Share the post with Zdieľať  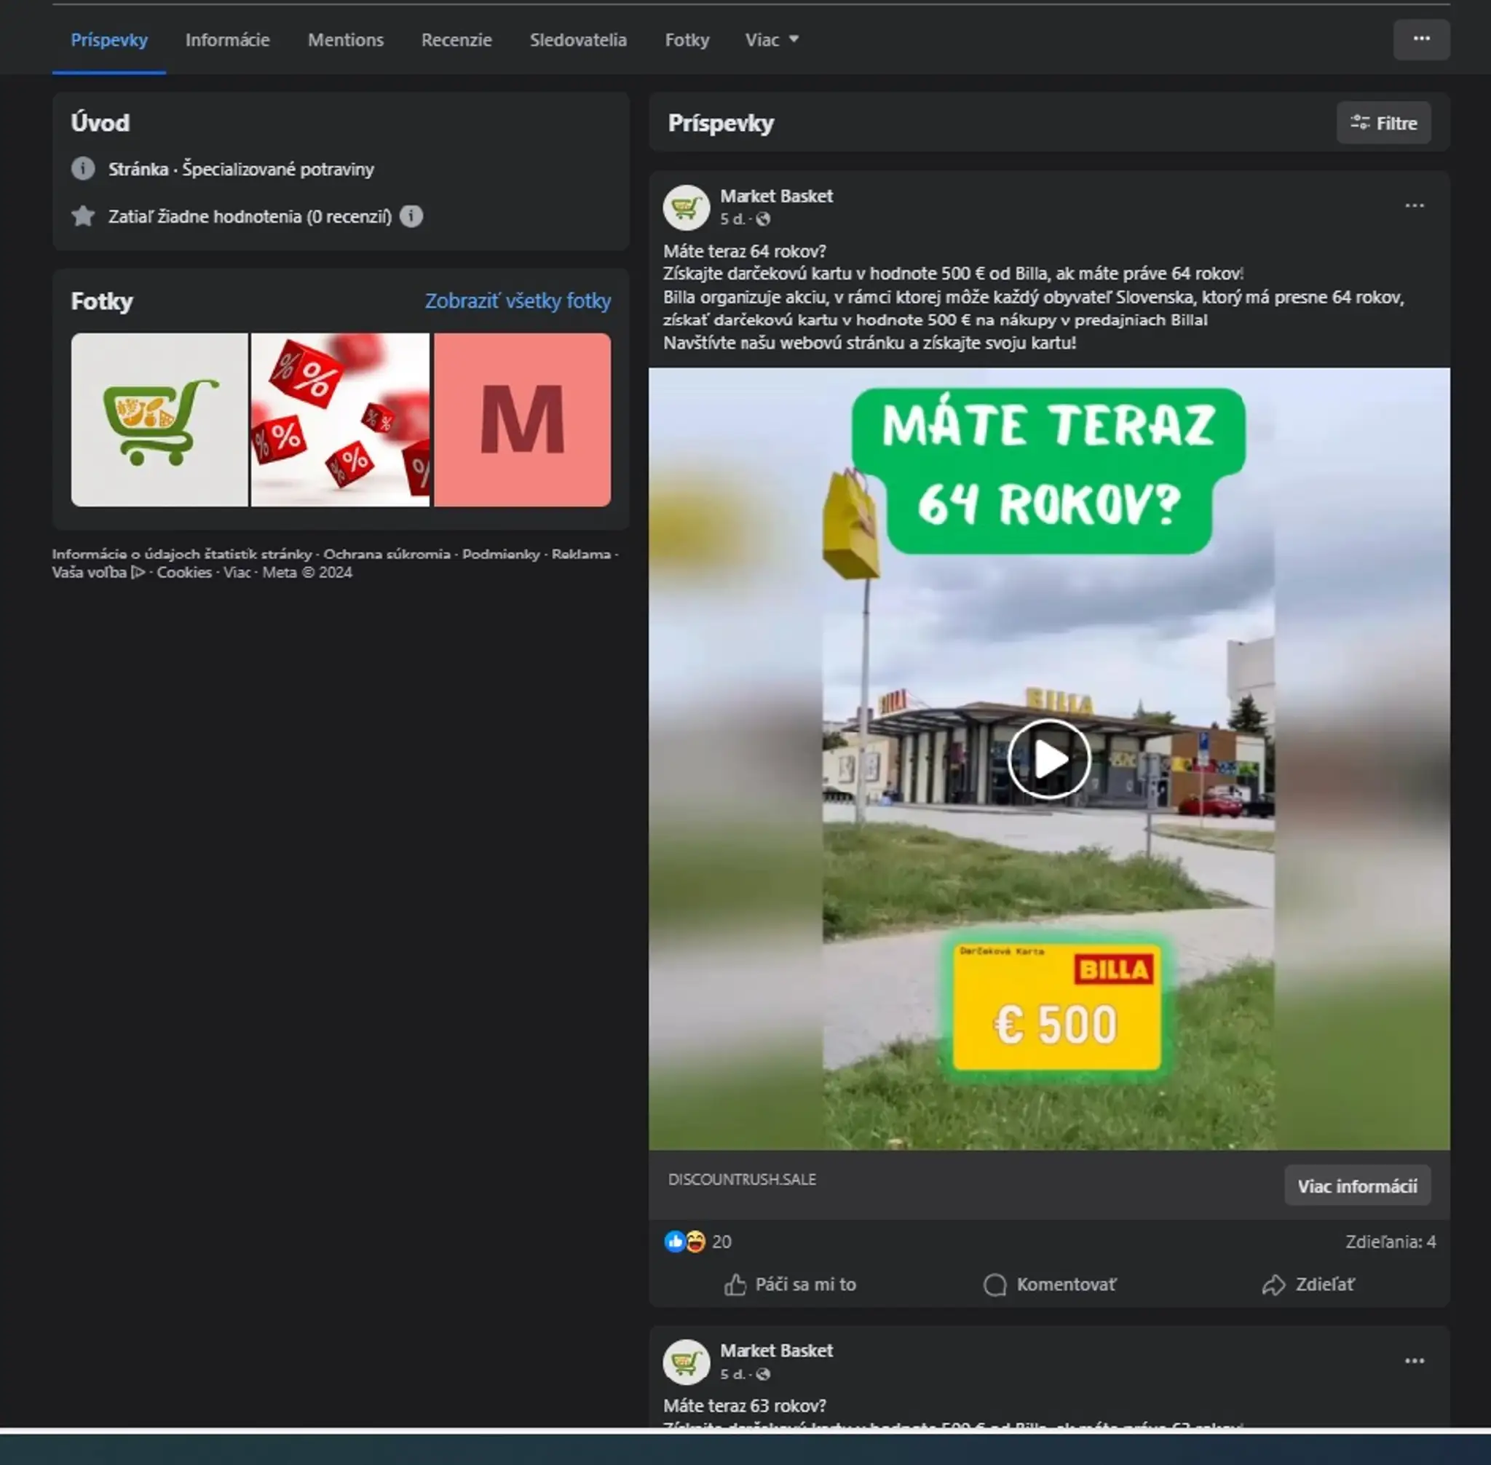click(x=1308, y=1285)
